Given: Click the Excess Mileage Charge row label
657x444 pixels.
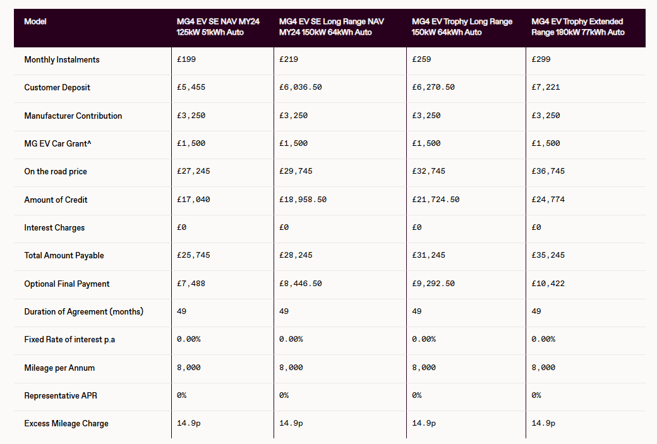Looking at the screenshot, I should pos(66,424).
